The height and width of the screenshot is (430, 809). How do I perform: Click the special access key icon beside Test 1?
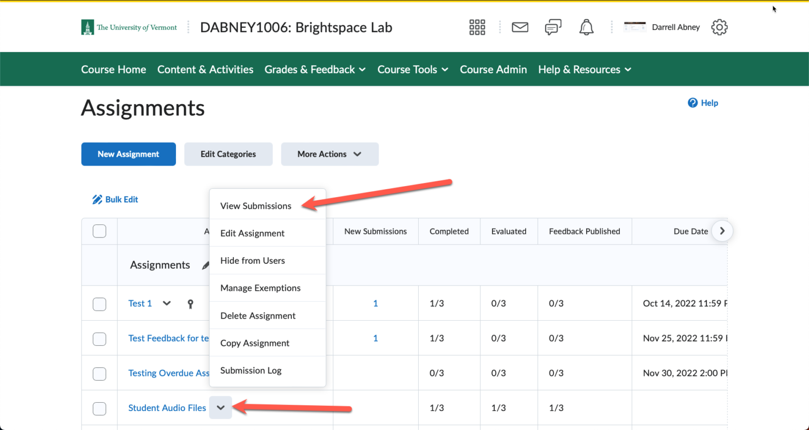click(x=191, y=304)
